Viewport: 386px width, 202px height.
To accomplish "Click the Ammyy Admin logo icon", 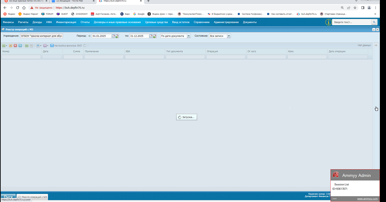I will coord(335,175).
